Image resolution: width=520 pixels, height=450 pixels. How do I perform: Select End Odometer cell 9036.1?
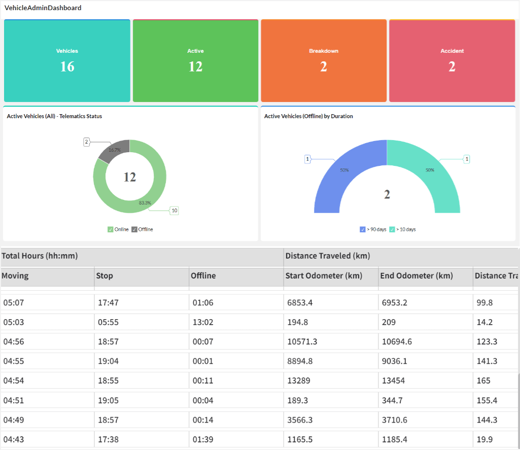tap(426, 361)
